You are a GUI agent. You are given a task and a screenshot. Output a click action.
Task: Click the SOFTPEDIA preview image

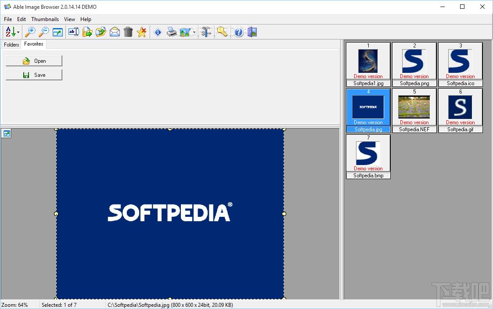pyautogui.click(x=170, y=214)
